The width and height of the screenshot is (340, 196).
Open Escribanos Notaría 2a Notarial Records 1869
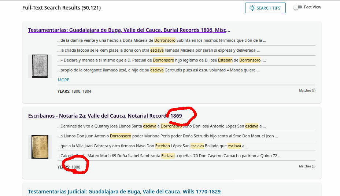[x=105, y=115]
